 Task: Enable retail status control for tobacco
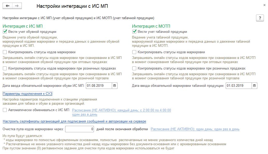point(134,68)
